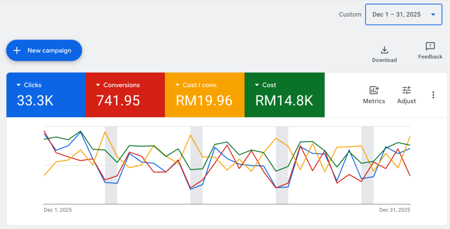Expand the green Cost metric dropdown arrow

pos(257,85)
